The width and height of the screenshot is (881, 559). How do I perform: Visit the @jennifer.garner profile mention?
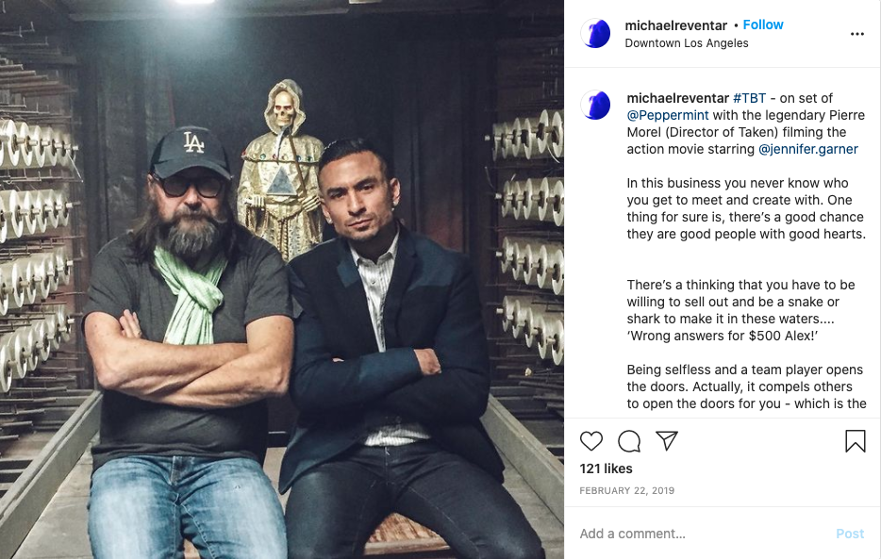pos(808,149)
